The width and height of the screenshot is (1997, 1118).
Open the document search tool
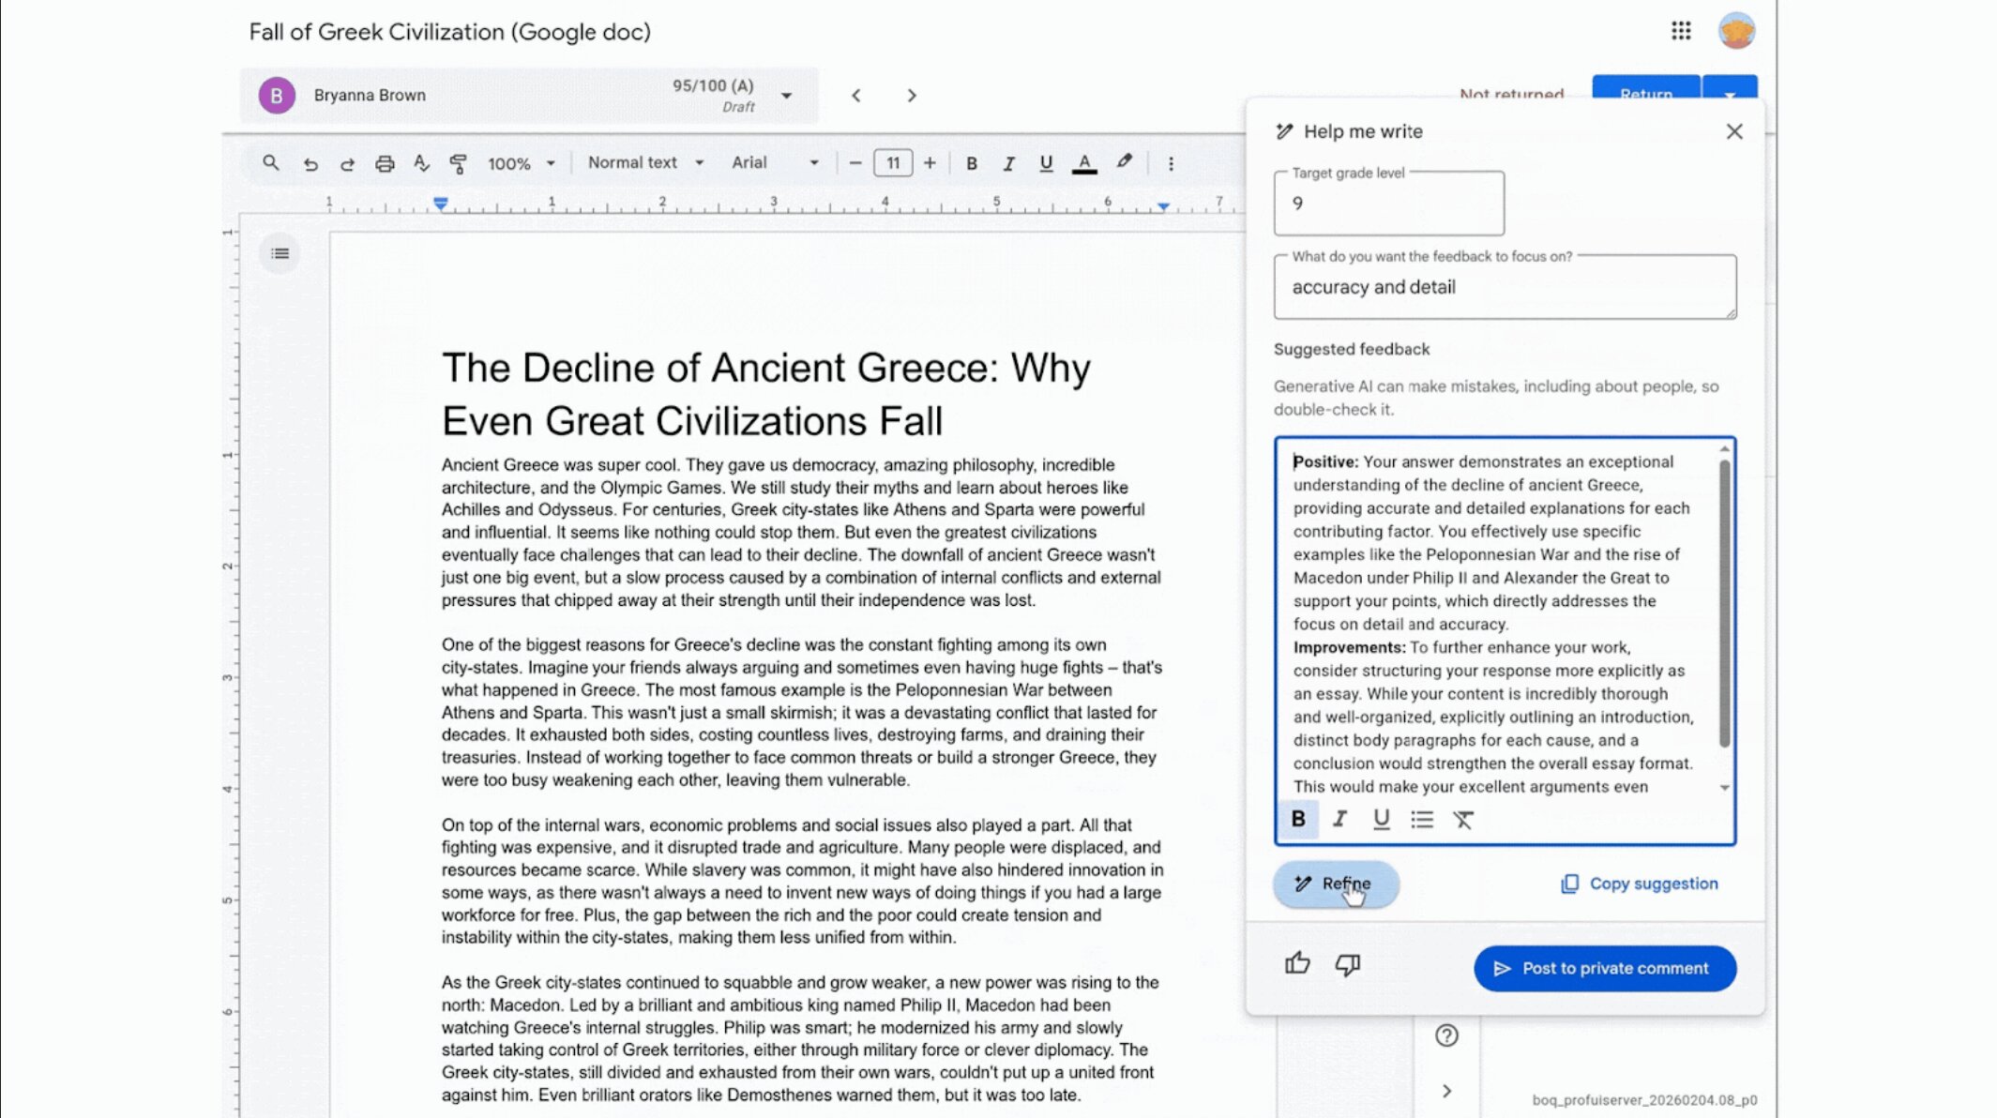click(x=271, y=162)
